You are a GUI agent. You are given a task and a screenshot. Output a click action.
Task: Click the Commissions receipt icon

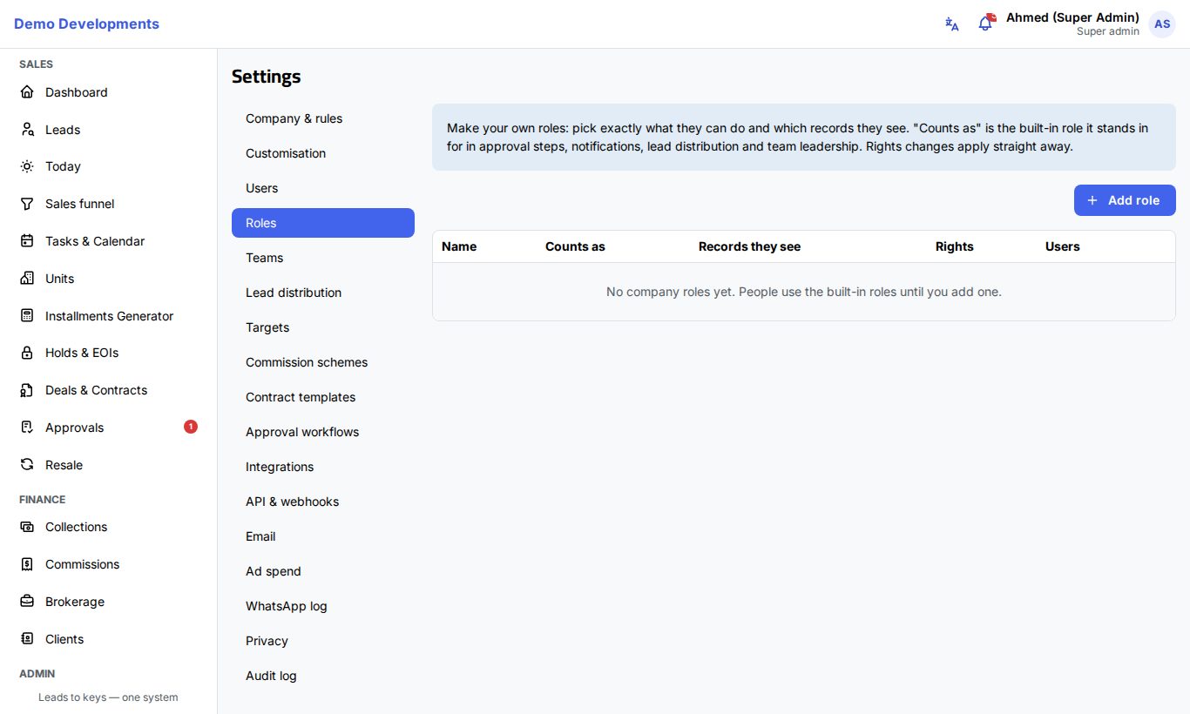click(27, 564)
